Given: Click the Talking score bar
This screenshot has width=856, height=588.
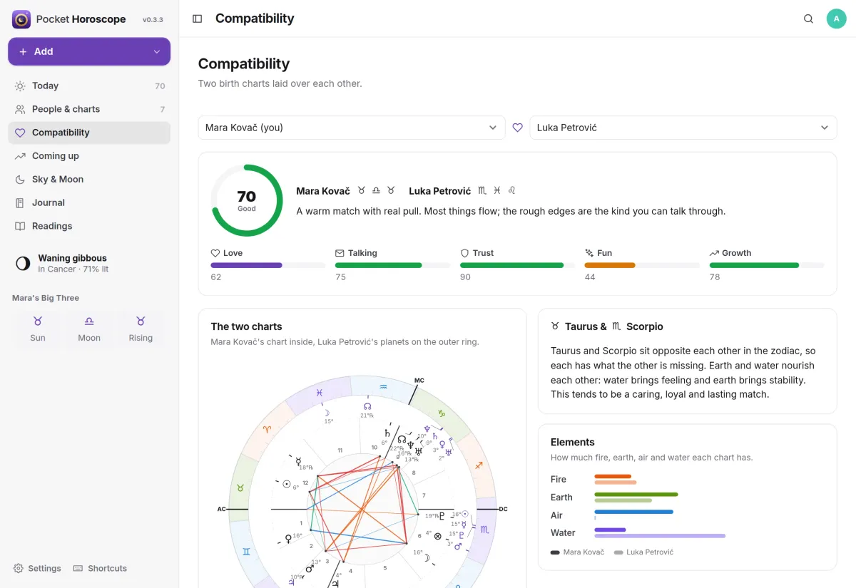Looking at the screenshot, I should (393, 265).
